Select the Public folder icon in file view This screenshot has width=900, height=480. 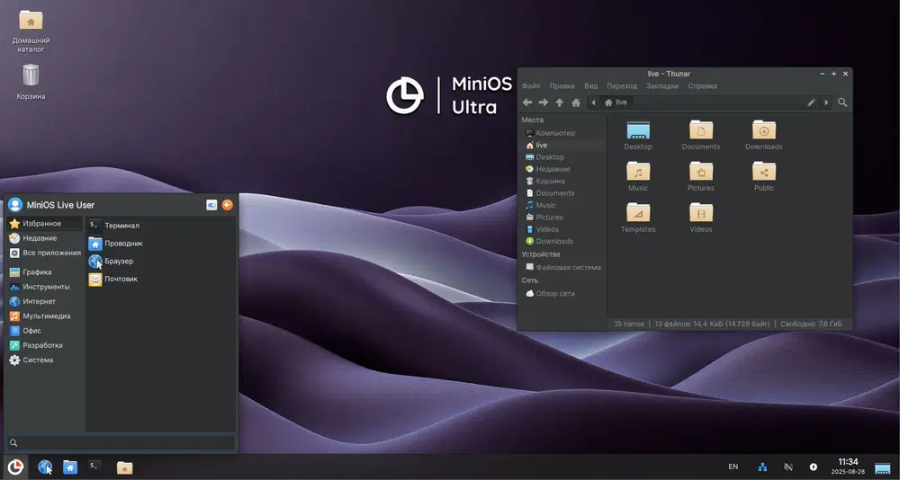764,172
